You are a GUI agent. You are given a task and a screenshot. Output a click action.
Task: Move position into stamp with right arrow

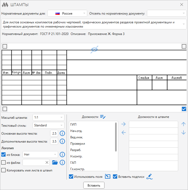(124, 124)
